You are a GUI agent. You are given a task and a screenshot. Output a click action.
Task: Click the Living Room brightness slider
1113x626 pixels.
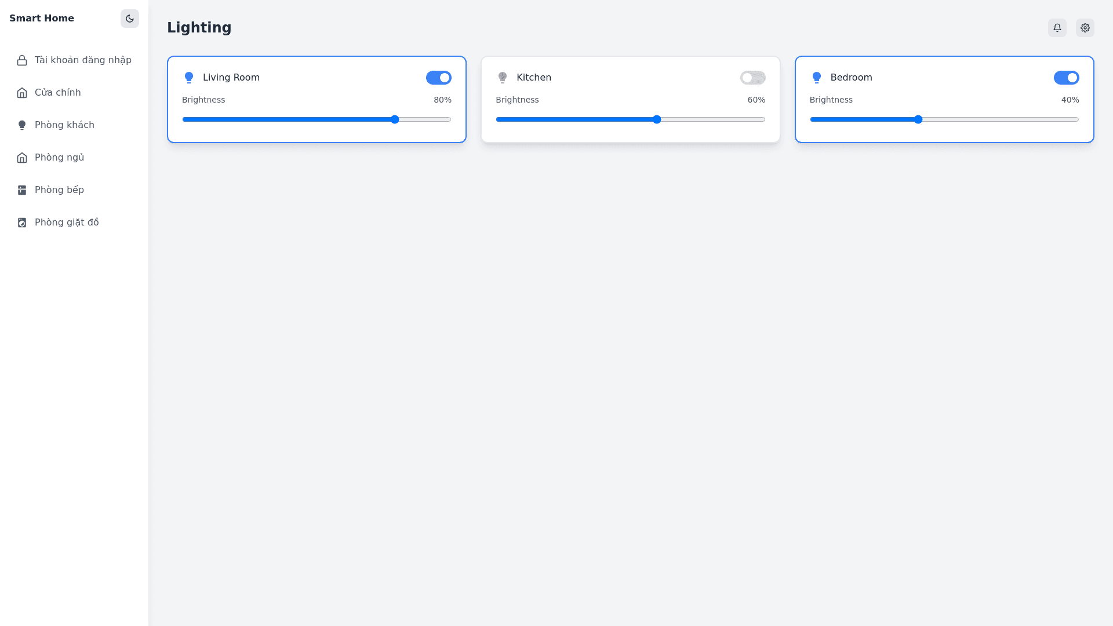coord(317,119)
